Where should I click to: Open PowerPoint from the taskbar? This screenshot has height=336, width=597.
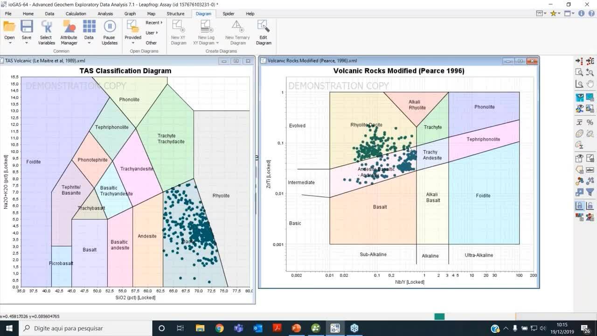296,328
